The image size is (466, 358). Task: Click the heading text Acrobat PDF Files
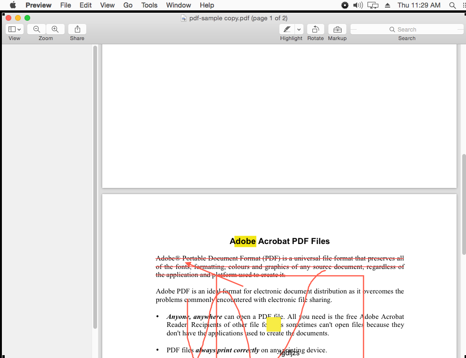294,241
